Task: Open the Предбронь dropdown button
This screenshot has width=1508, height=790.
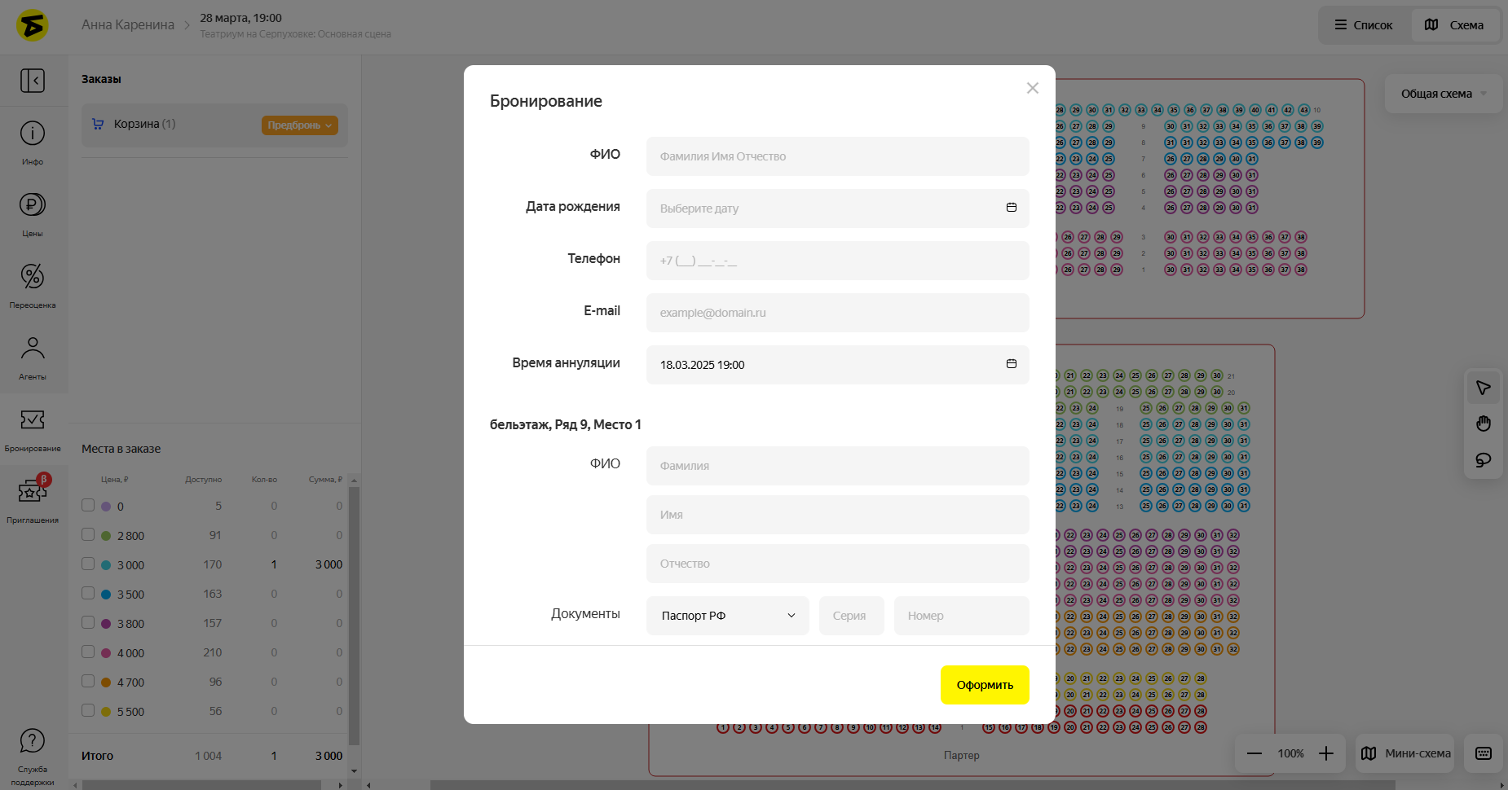Action: (299, 125)
